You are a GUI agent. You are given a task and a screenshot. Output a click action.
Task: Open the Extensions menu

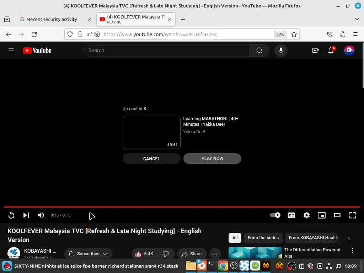coord(343,34)
